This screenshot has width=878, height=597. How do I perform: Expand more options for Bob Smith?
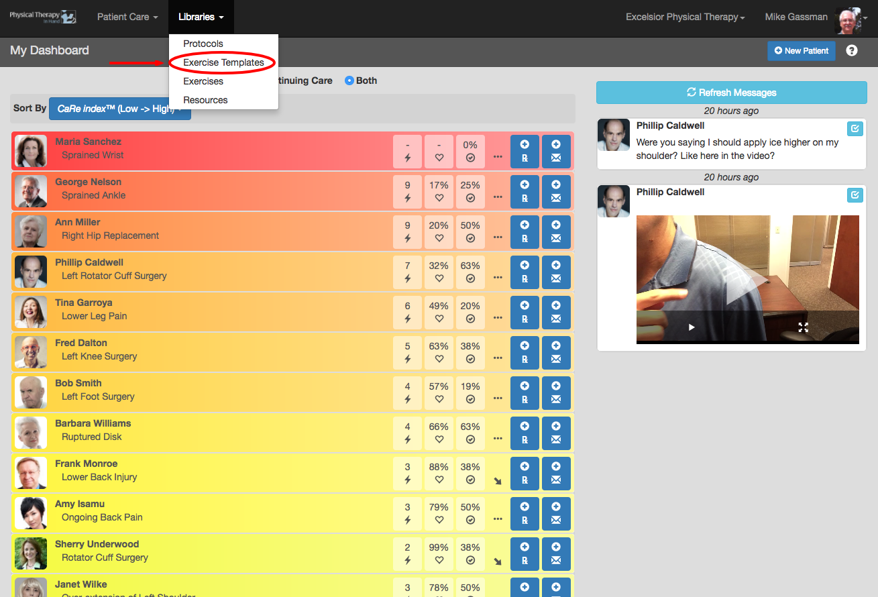click(x=498, y=398)
